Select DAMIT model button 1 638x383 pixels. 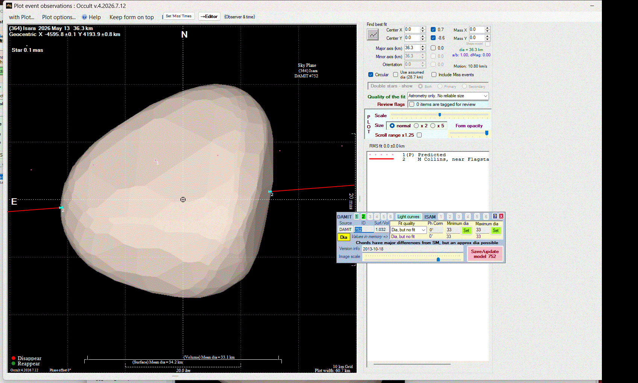[x=357, y=217]
